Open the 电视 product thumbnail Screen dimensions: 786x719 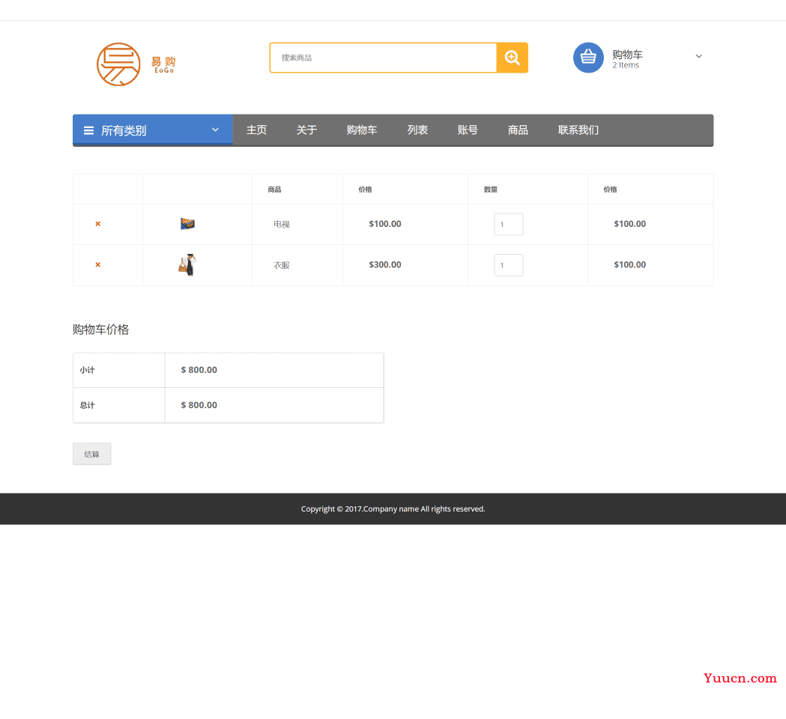tap(187, 223)
